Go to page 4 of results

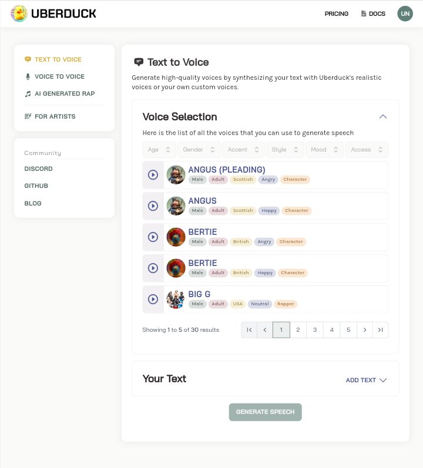(x=332, y=330)
